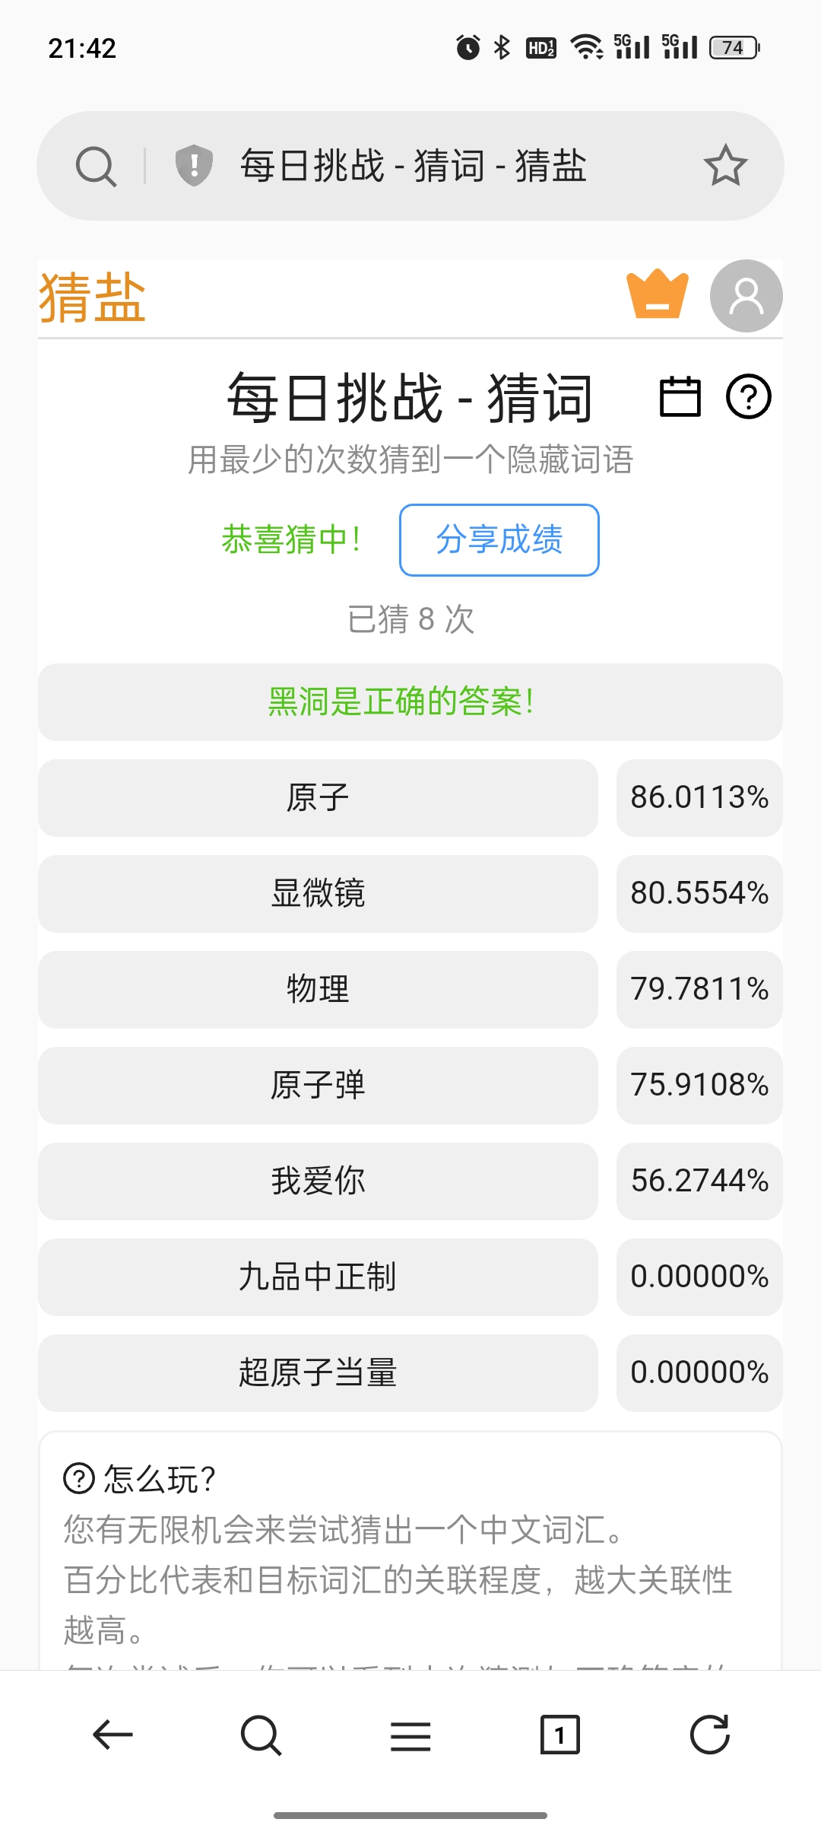The width and height of the screenshot is (821, 1835).
Task: Tap the 黑洞是正确的答案 banner
Action: click(410, 701)
